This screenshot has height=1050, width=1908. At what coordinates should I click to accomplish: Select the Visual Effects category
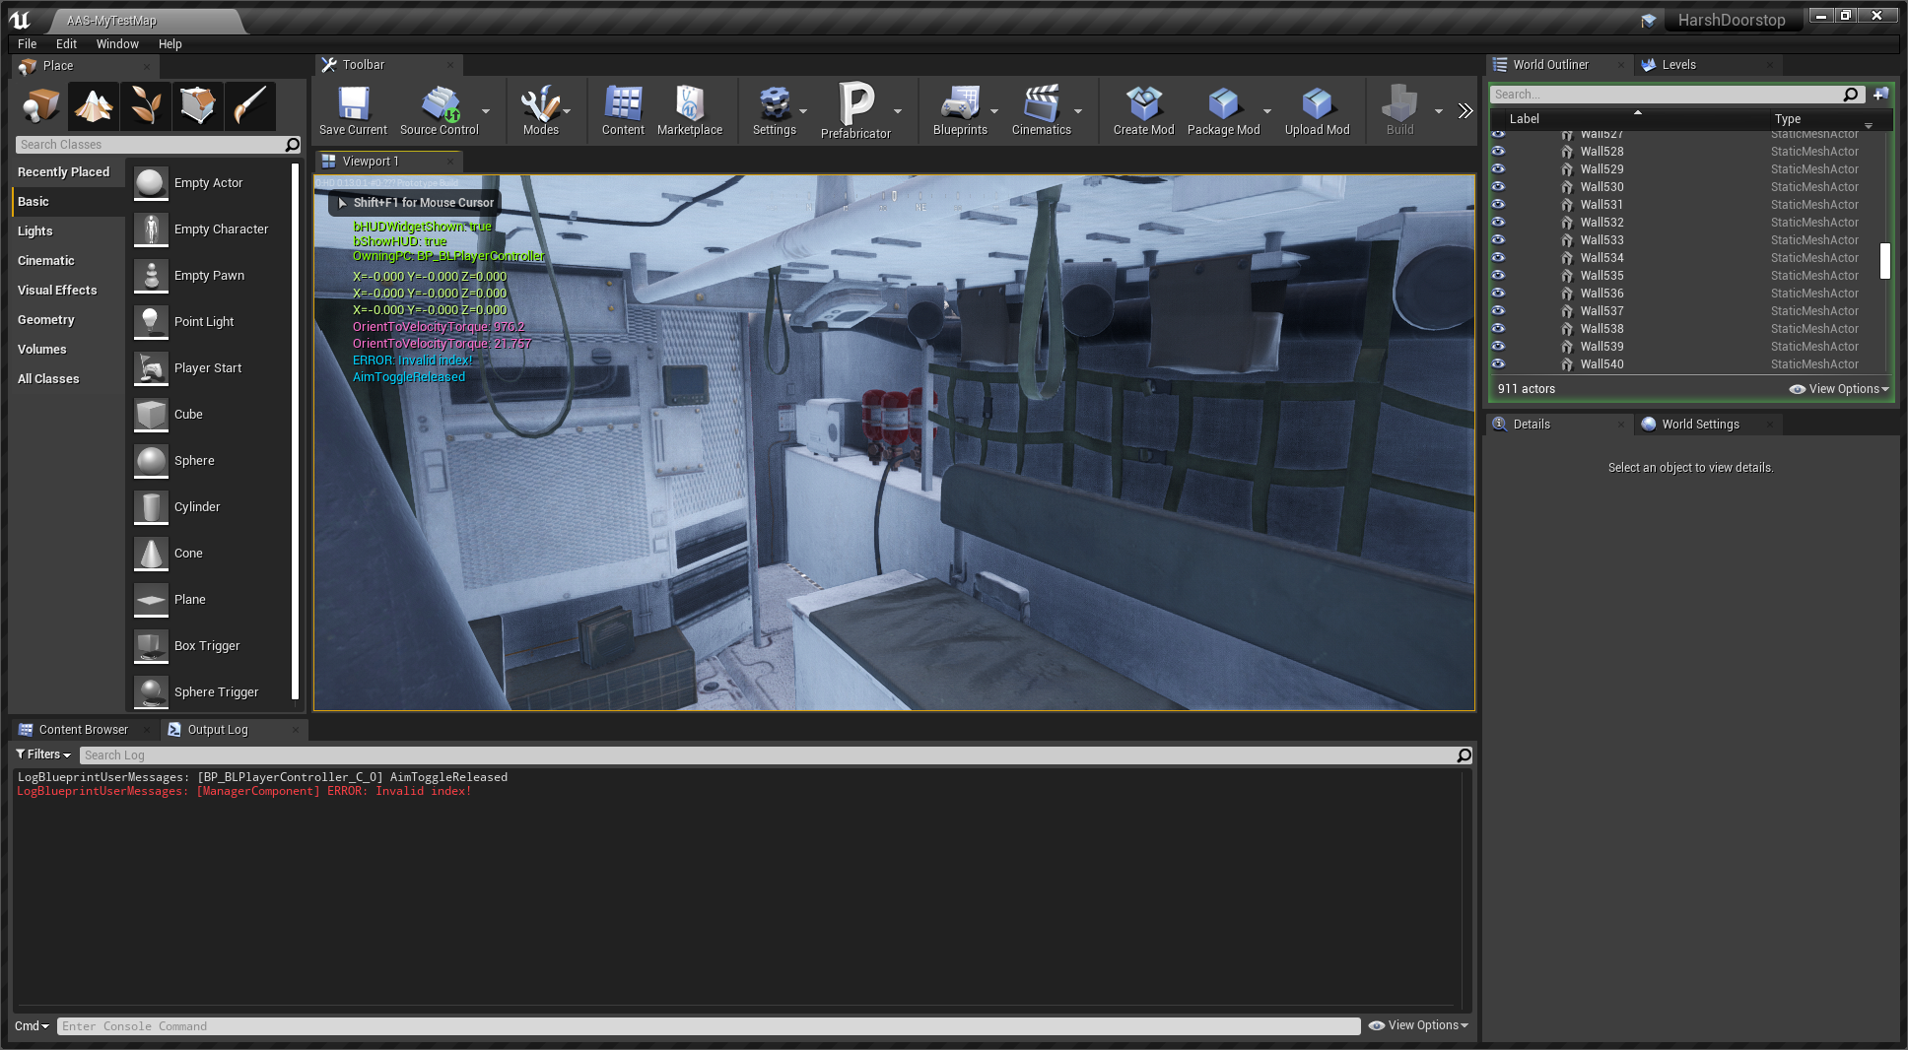coord(57,291)
